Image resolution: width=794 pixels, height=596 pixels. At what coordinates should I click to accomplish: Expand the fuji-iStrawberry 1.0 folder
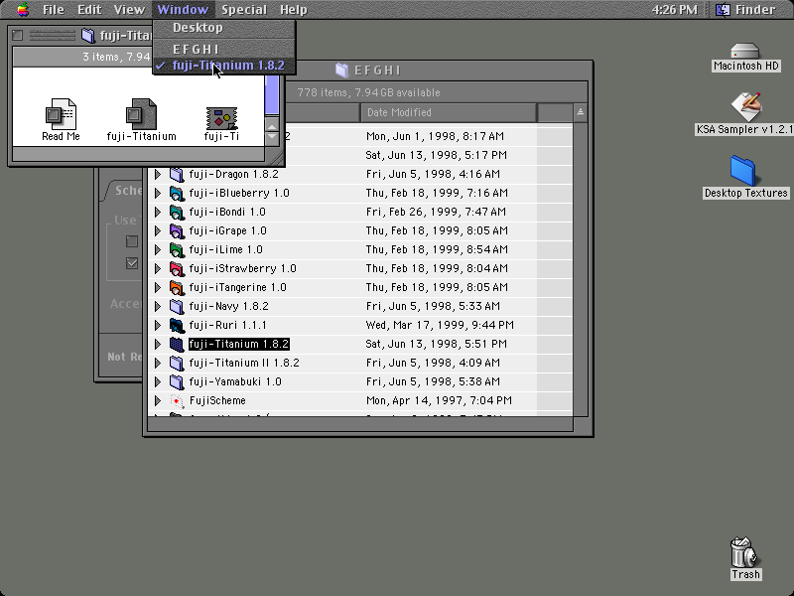(158, 268)
